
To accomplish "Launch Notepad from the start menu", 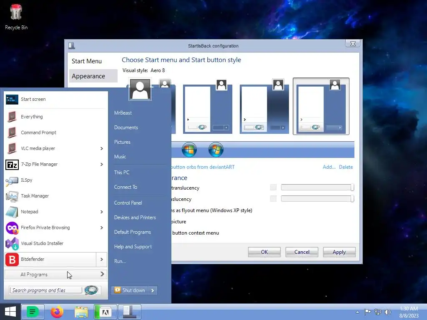I will point(50,212).
